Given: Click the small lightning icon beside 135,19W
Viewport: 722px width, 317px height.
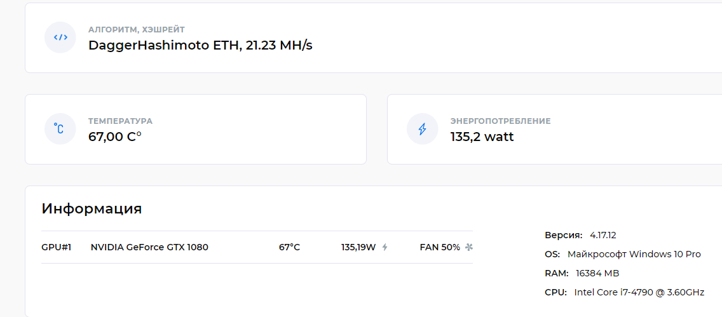Looking at the screenshot, I should [x=385, y=248].
